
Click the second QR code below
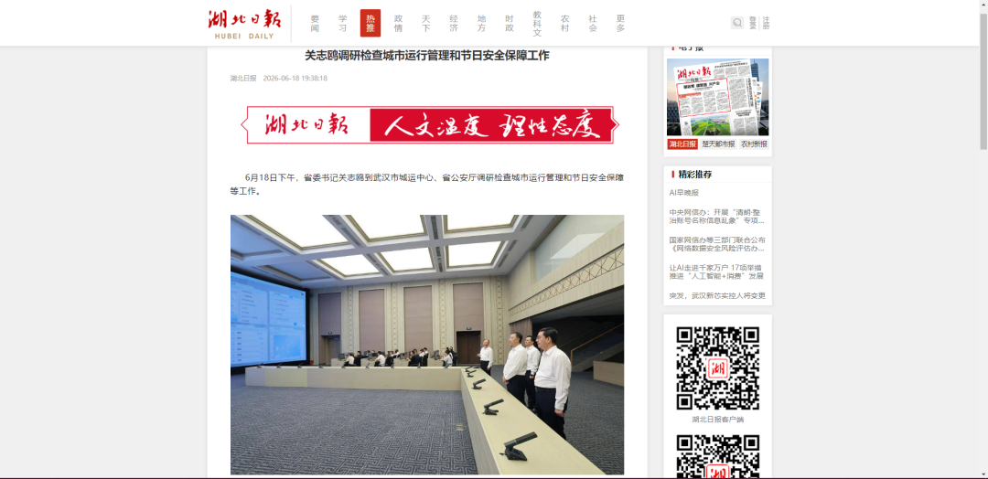tap(718, 456)
